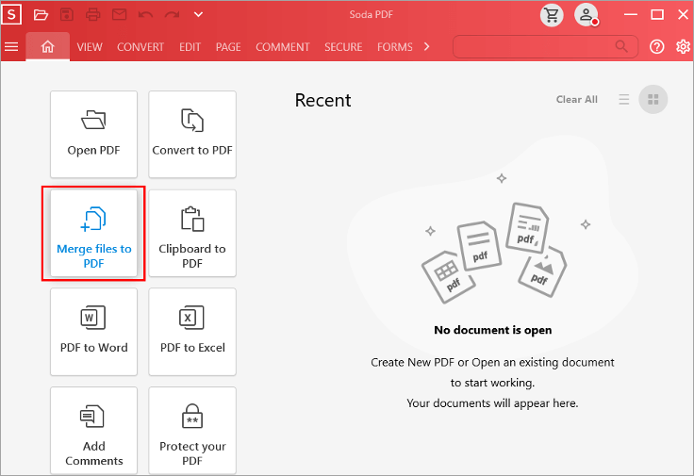Viewport: 694px width, 476px height.
Task: Switch recent files to grid view
Action: pos(653,100)
